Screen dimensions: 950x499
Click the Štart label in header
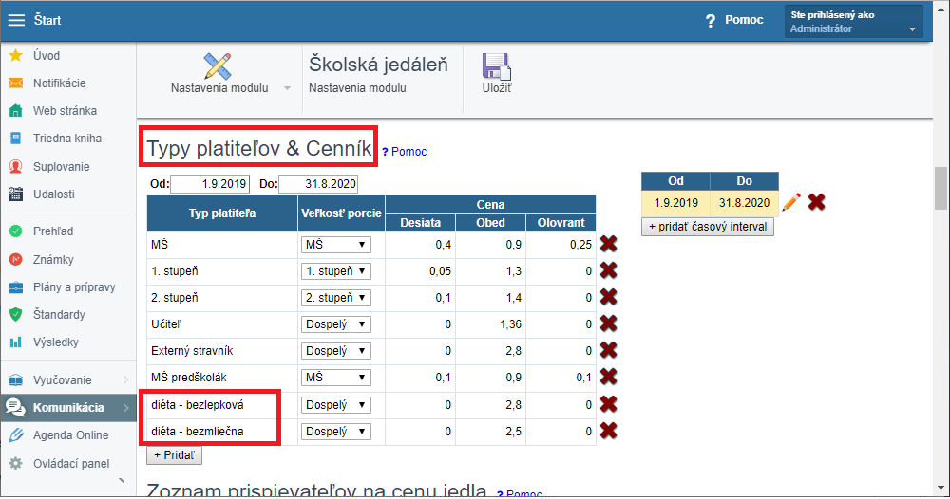pos(47,20)
